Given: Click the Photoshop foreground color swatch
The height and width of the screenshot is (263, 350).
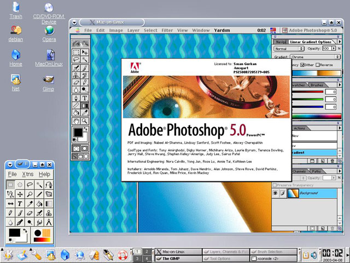Looking at the screenshot, I should [78, 133].
